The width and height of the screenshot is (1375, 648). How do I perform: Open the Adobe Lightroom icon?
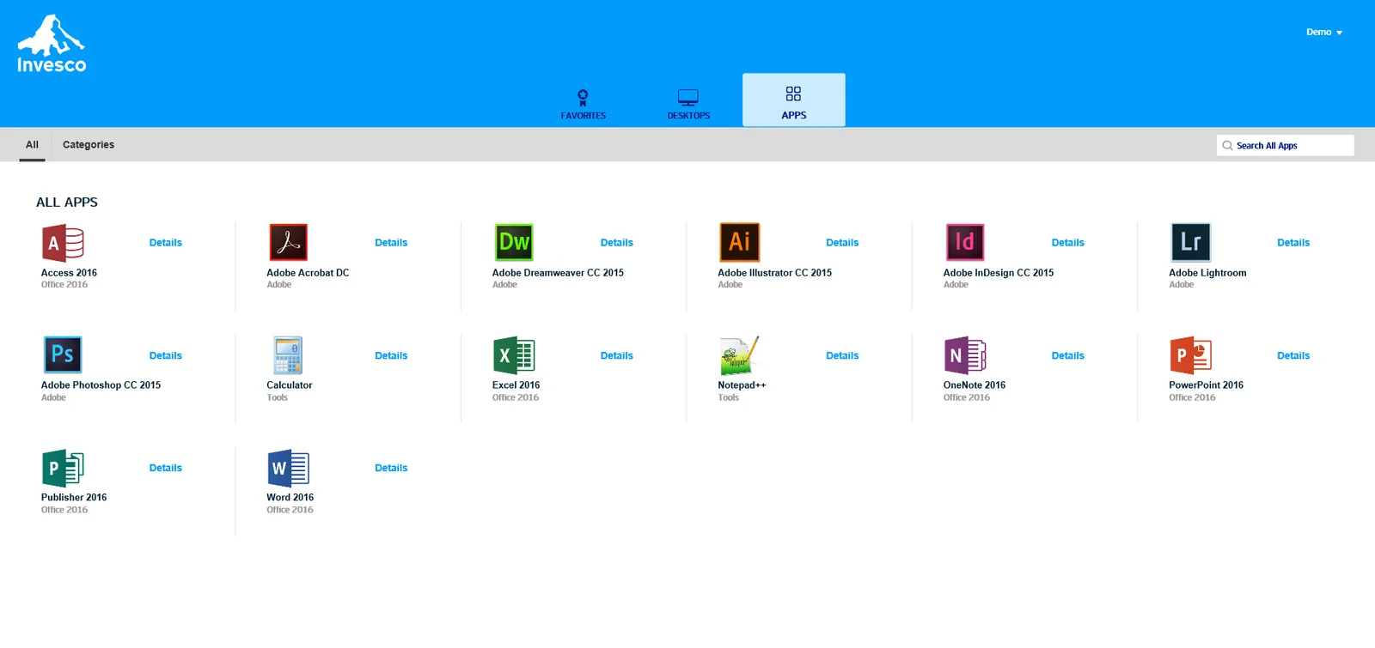[x=1191, y=243]
